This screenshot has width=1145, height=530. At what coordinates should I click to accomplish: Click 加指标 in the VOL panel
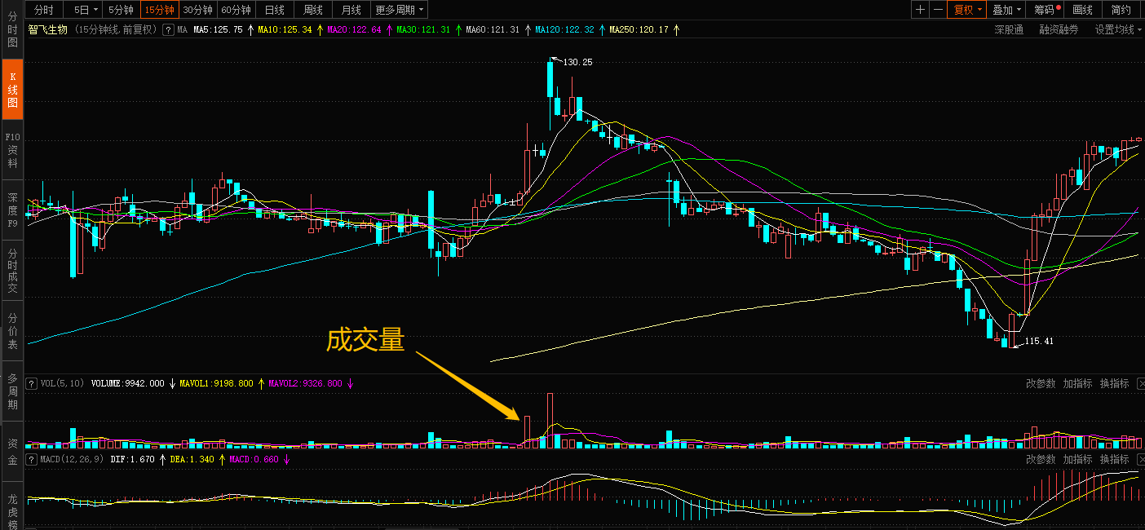click(x=1077, y=383)
